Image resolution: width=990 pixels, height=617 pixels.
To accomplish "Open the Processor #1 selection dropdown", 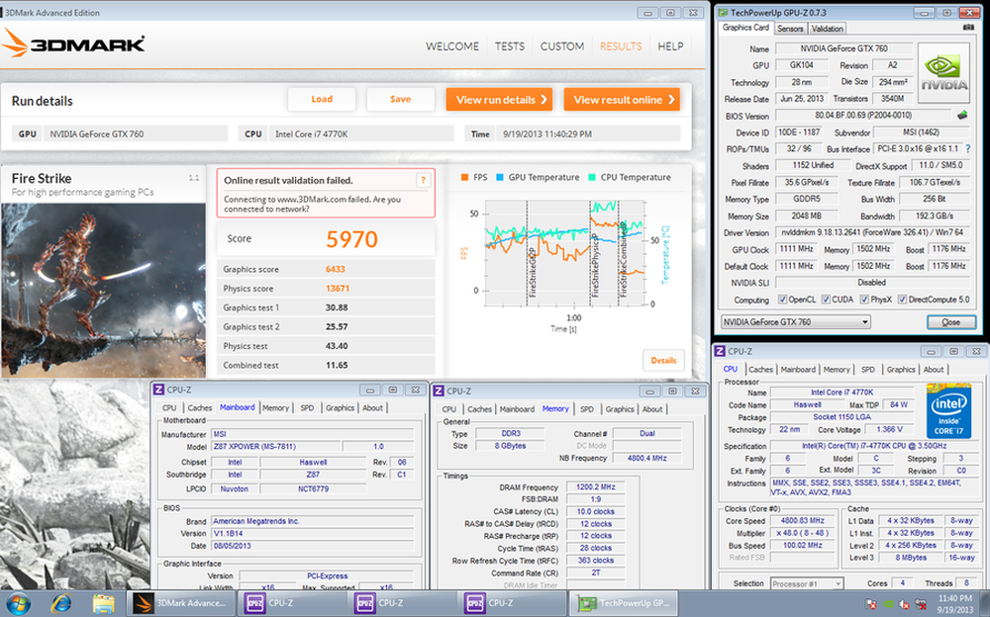I will (807, 584).
